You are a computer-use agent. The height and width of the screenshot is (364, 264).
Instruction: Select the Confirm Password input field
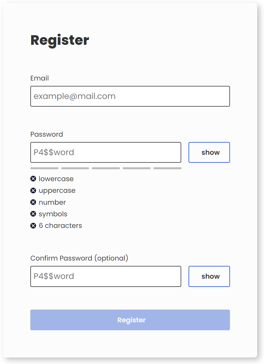106,276
